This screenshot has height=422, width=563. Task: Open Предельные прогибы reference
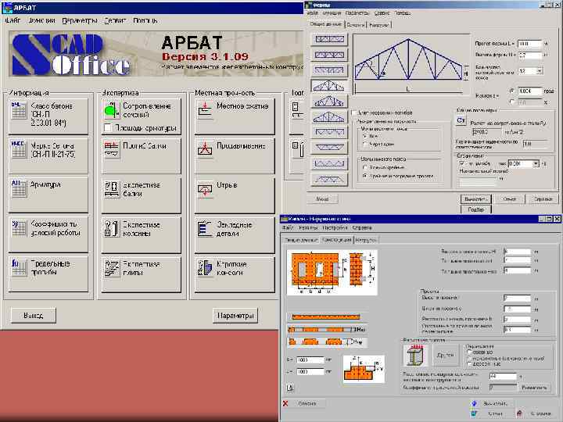pyautogui.click(x=48, y=273)
